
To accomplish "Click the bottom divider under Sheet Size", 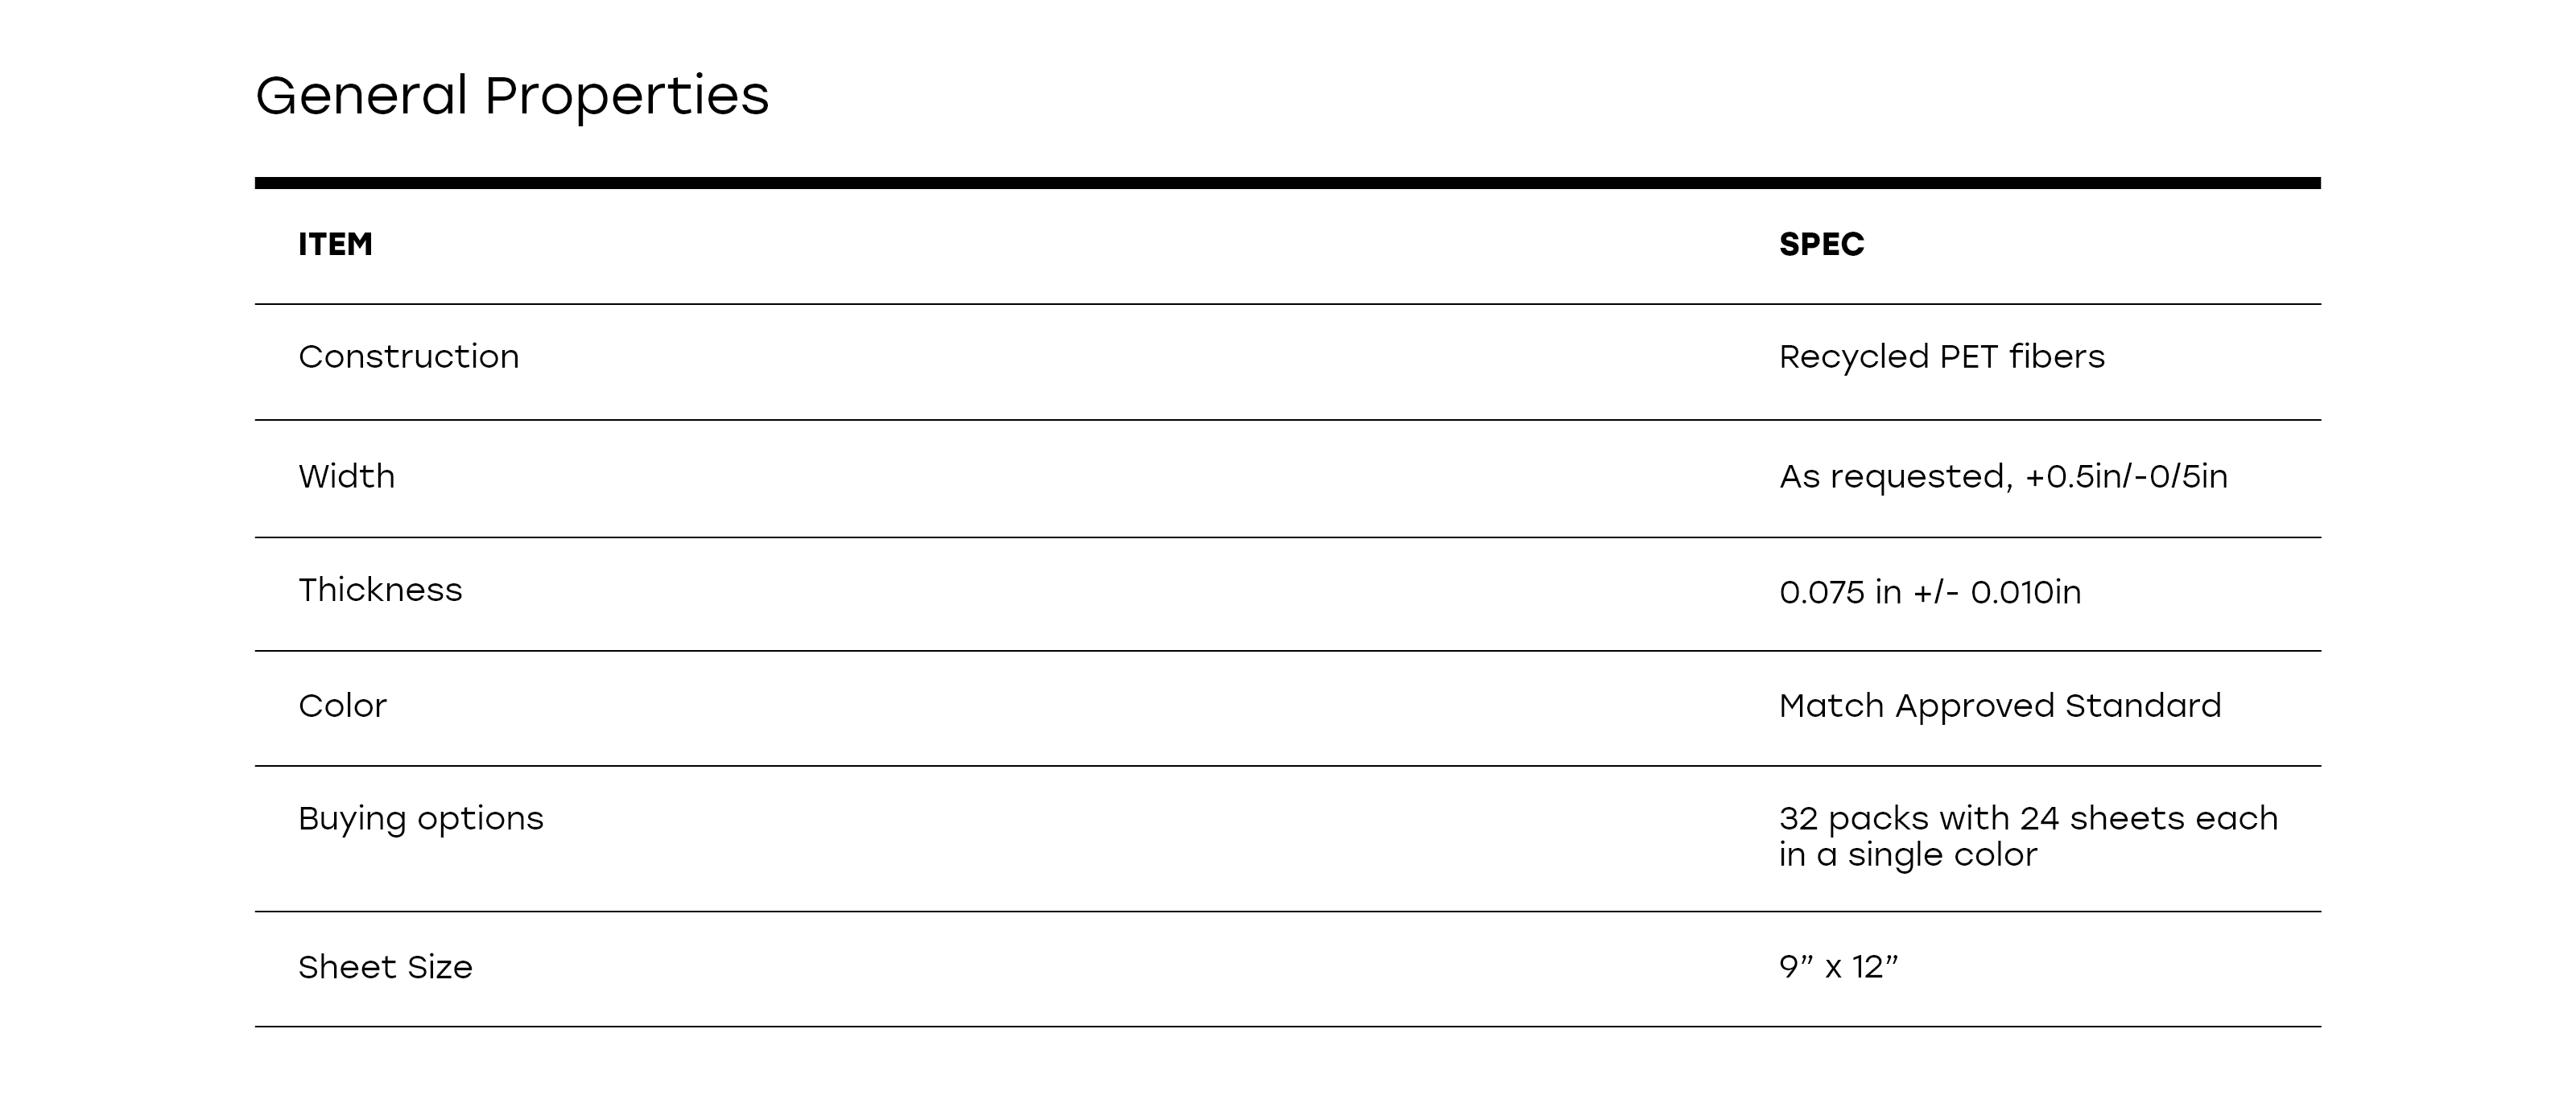I will (x=1287, y=1026).
